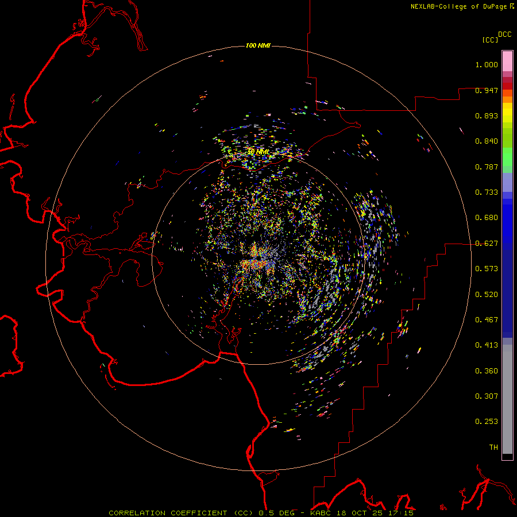Click the 0.840 color scale value

[x=487, y=141]
